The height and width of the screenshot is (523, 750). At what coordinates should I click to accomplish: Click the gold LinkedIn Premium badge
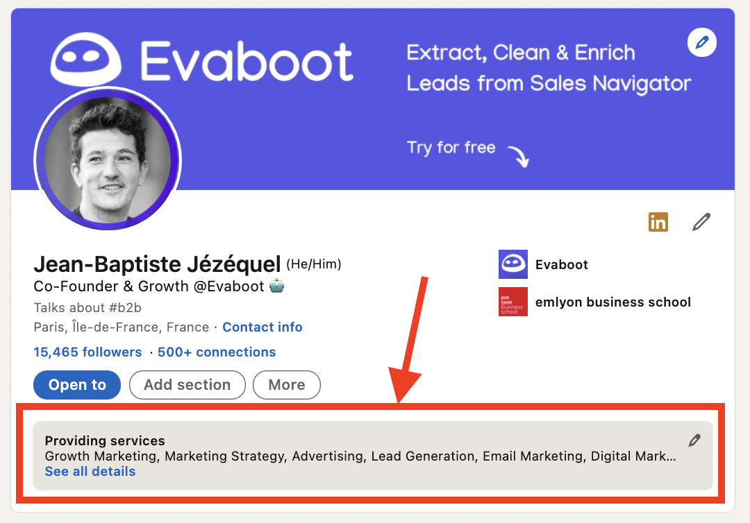coord(658,222)
